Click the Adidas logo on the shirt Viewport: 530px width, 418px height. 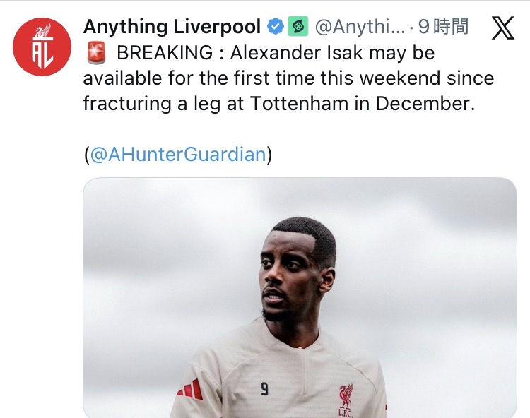pyautogui.click(x=189, y=389)
